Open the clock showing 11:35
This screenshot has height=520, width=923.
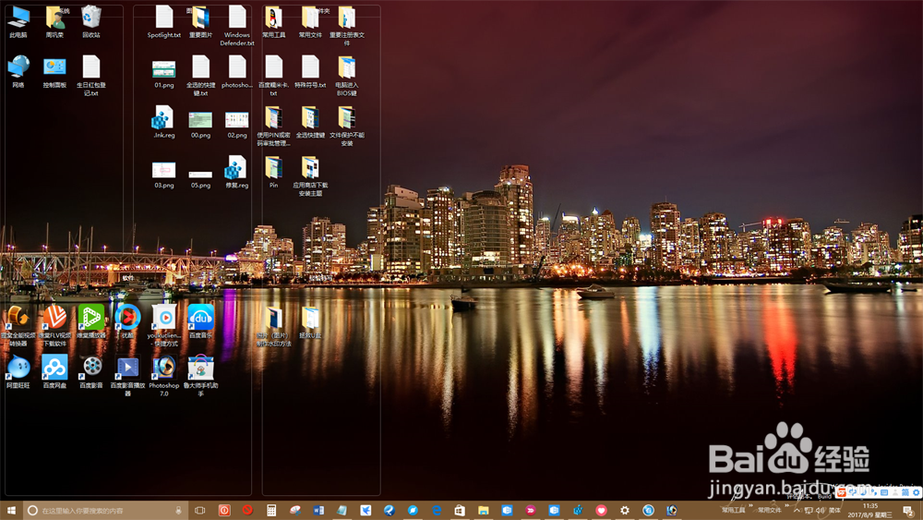tap(870, 511)
